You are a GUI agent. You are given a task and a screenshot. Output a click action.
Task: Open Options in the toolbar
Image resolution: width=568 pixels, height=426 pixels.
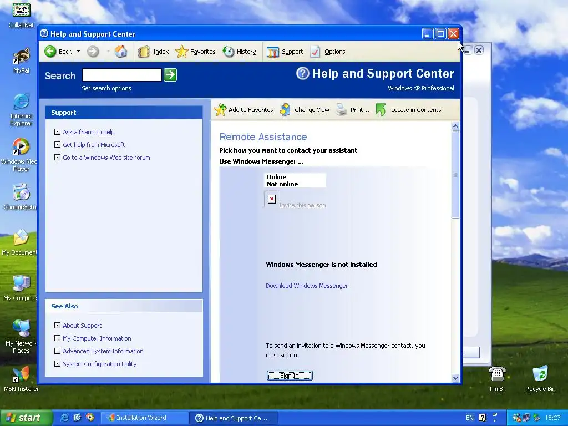click(328, 52)
